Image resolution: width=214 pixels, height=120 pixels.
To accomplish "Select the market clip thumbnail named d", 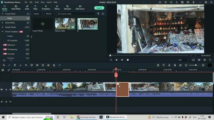I will click(x=87, y=24).
